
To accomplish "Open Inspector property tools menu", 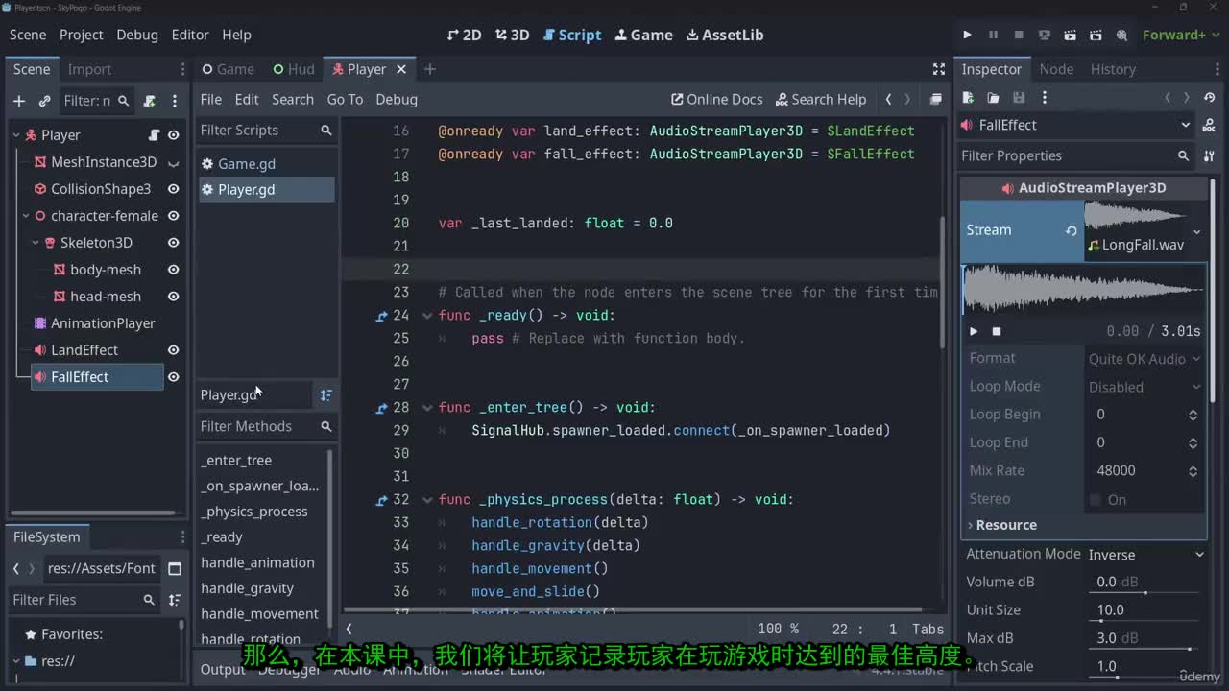I will 1210,155.
